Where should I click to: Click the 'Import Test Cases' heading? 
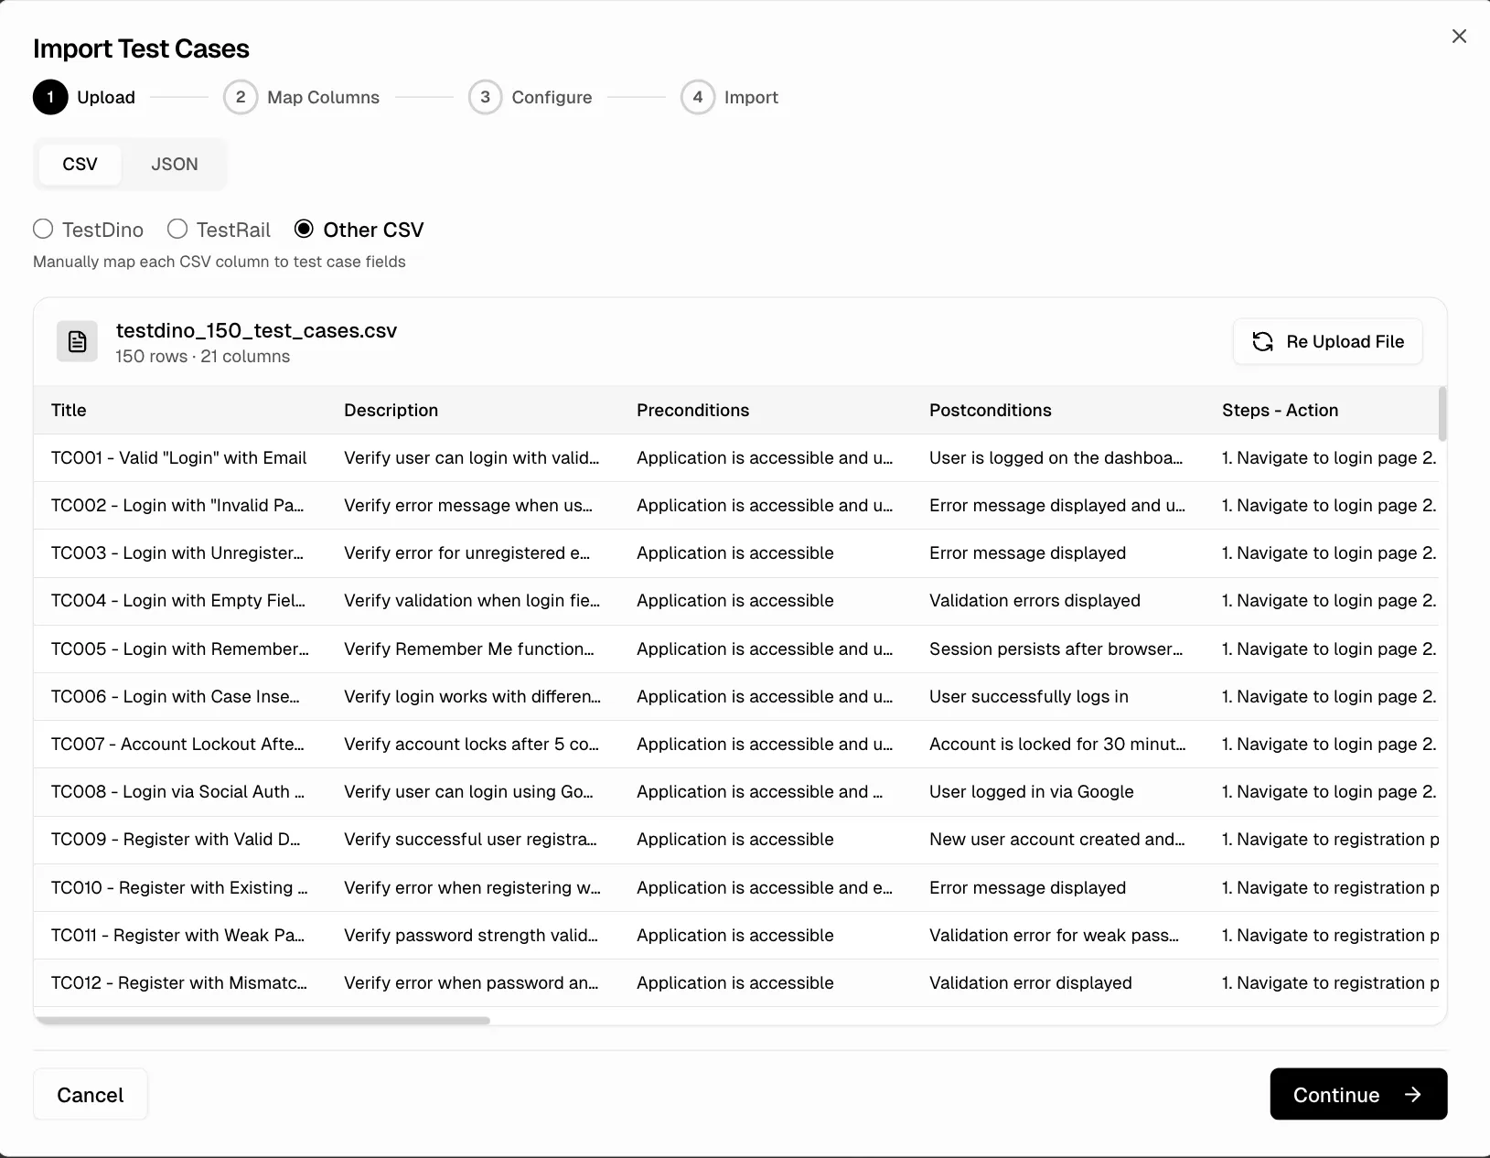[141, 48]
